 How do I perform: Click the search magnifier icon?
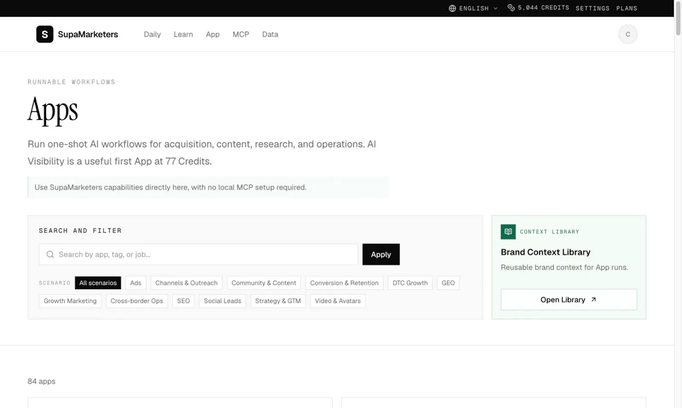point(50,255)
